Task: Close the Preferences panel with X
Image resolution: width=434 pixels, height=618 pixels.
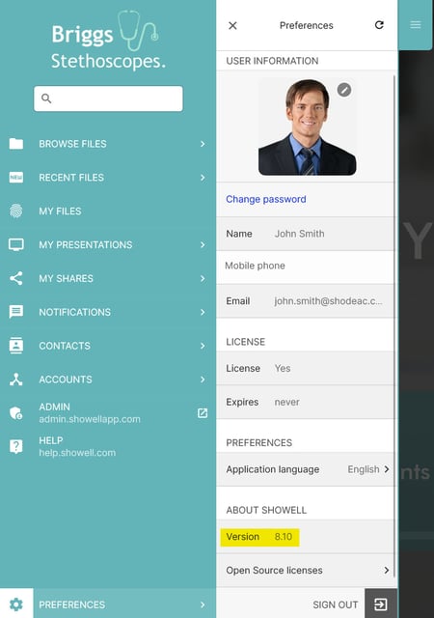Action: pyautogui.click(x=232, y=26)
